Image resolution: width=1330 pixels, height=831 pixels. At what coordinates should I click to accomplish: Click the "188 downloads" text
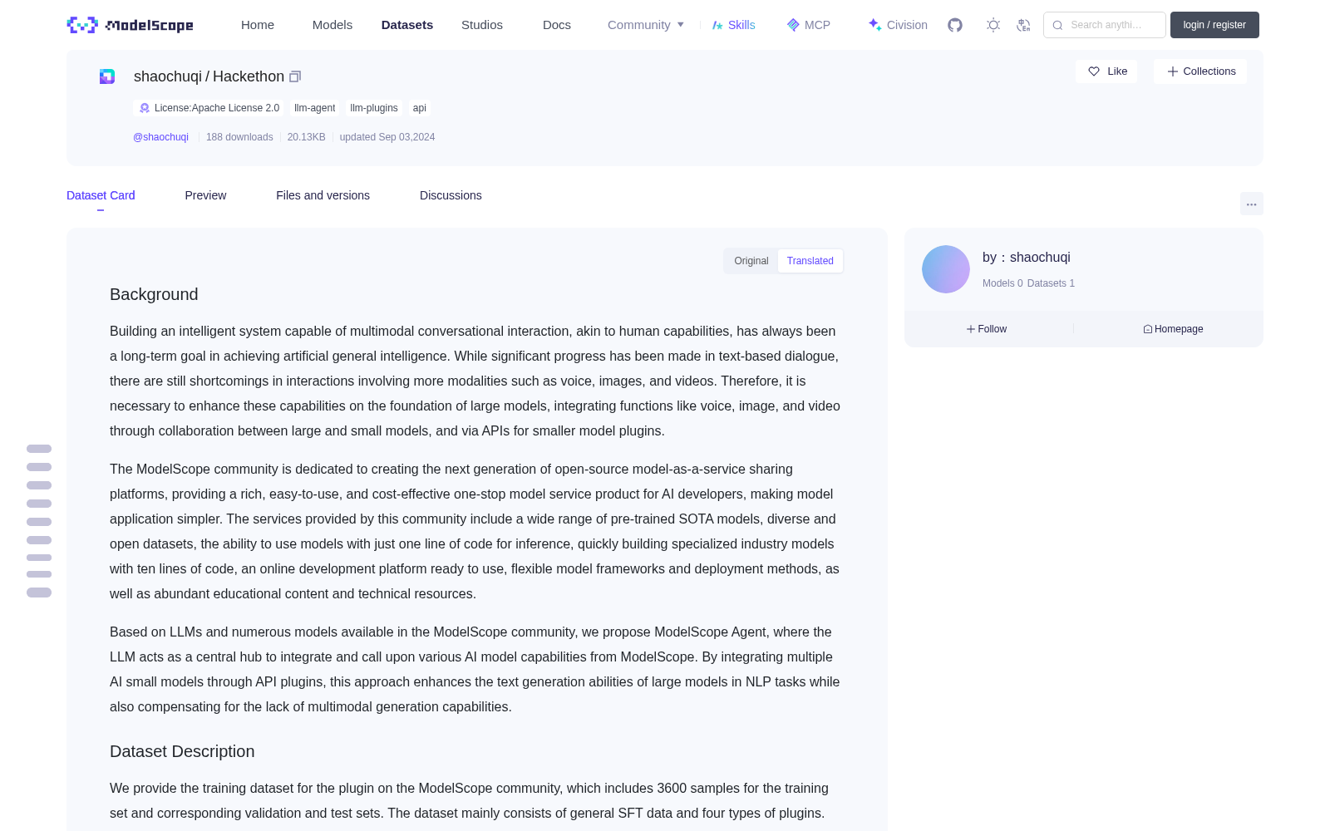click(x=239, y=137)
